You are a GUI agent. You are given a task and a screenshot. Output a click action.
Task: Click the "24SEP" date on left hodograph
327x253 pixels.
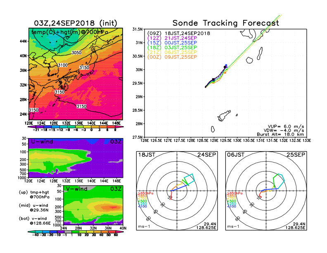point(207,155)
